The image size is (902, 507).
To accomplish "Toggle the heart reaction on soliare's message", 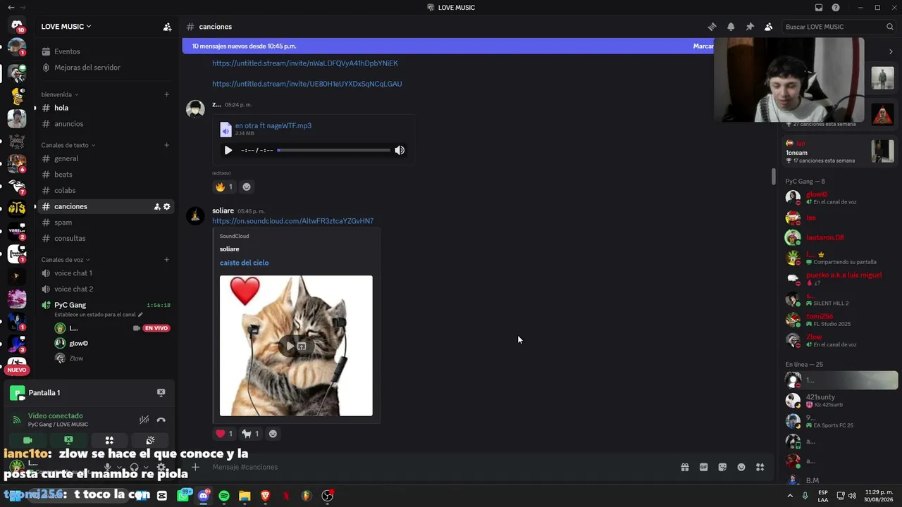I will (224, 434).
